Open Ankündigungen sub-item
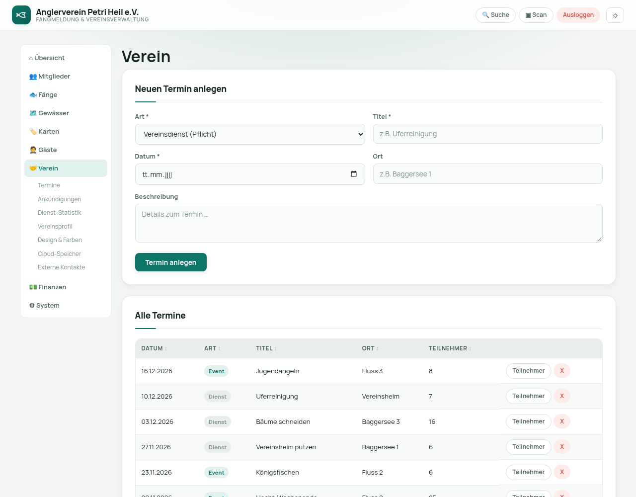The image size is (636, 497). [x=59, y=199]
